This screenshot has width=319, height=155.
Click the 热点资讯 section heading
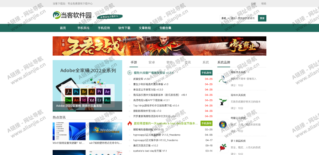point(59,117)
